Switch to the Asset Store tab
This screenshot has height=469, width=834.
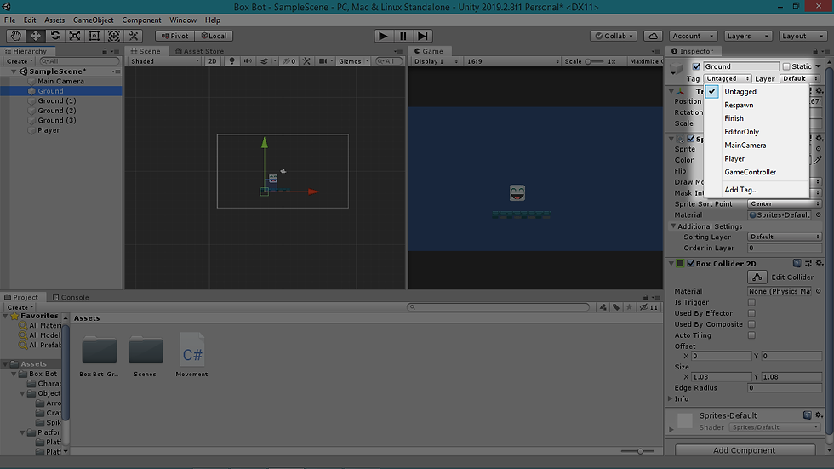click(199, 51)
